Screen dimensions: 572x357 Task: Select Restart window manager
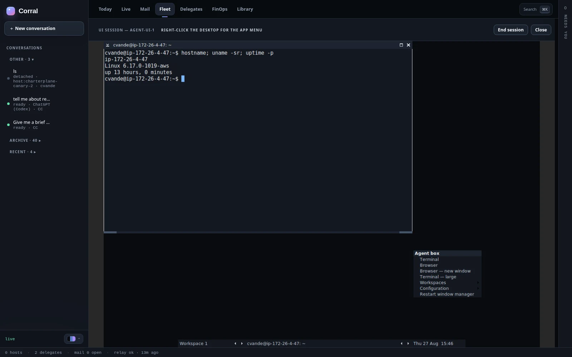tap(447, 294)
